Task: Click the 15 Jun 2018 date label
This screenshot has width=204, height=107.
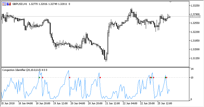Action: tap(8, 103)
